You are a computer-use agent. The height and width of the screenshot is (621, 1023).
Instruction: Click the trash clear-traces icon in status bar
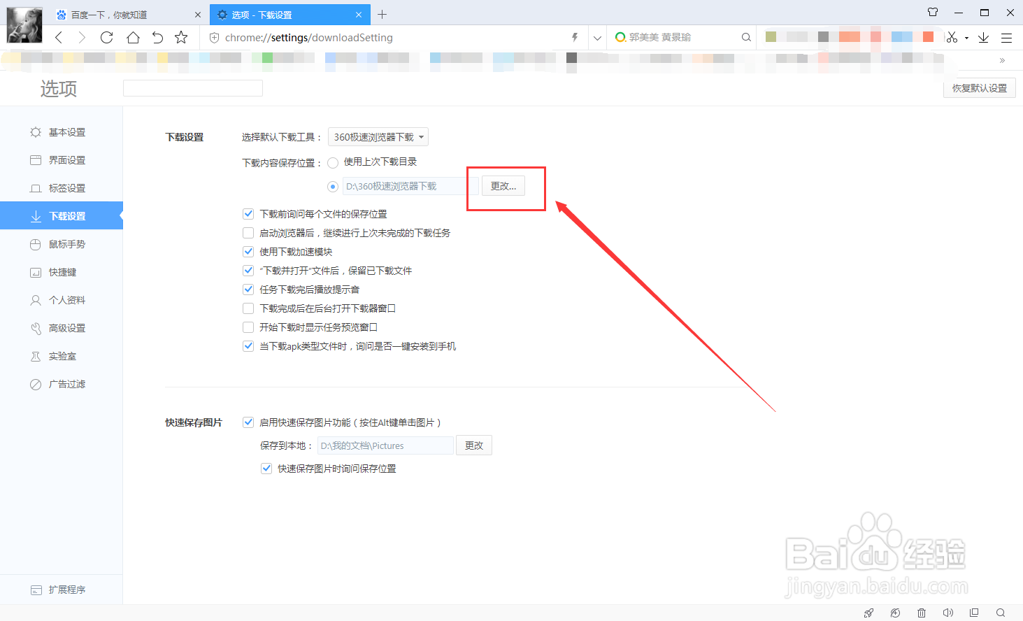point(922,613)
